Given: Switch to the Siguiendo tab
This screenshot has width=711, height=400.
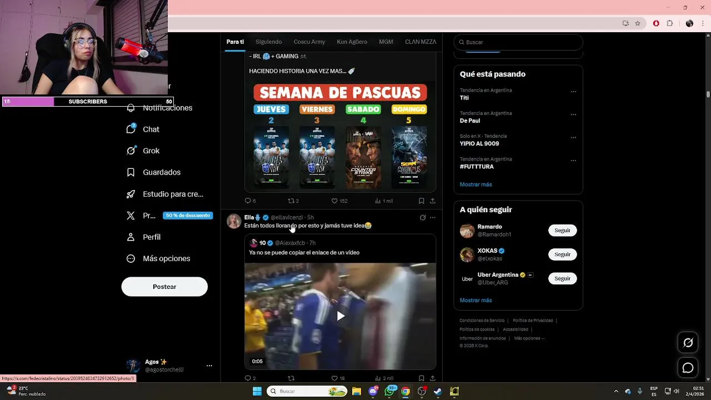Looking at the screenshot, I should click(269, 42).
